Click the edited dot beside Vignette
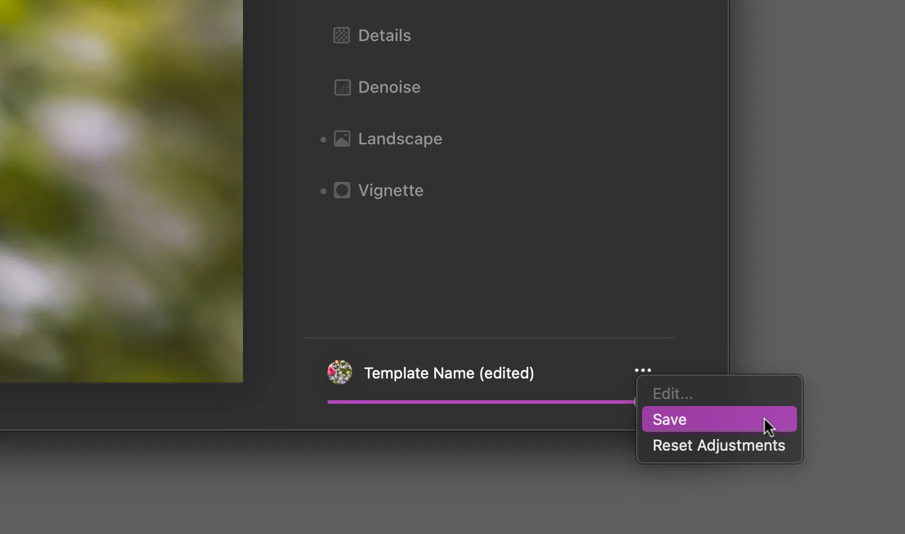This screenshot has width=905, height=534. [x=323, y=191]
